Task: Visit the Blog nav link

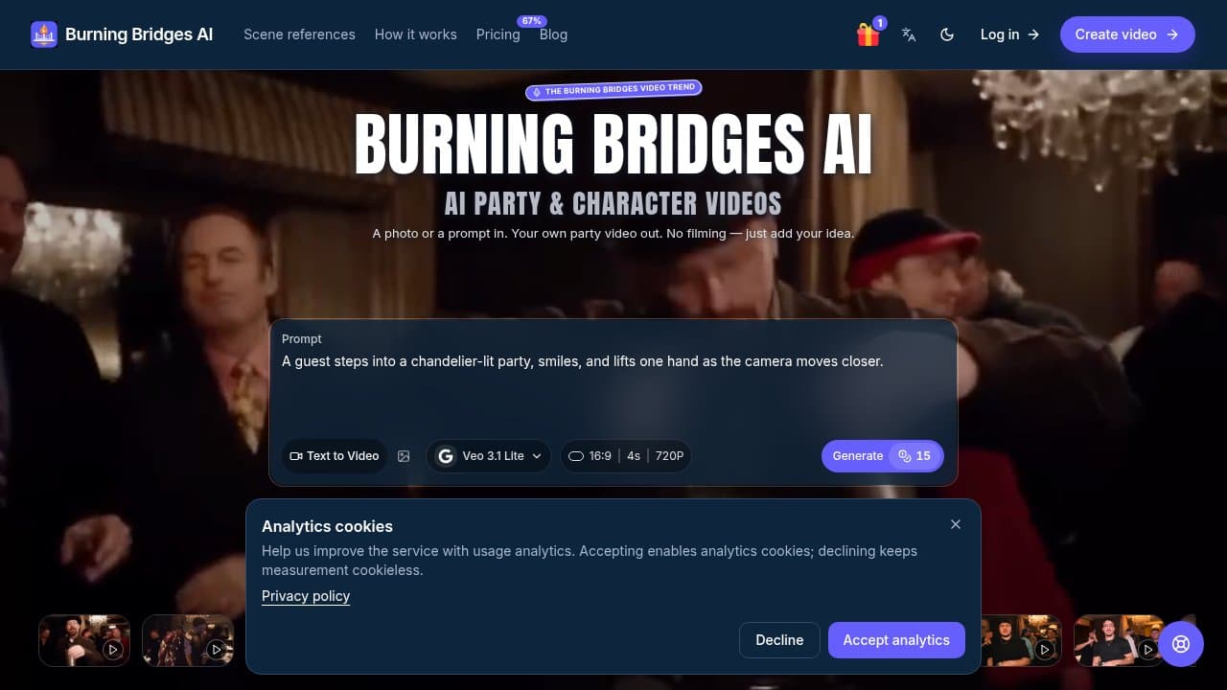Action: [553, 34]
